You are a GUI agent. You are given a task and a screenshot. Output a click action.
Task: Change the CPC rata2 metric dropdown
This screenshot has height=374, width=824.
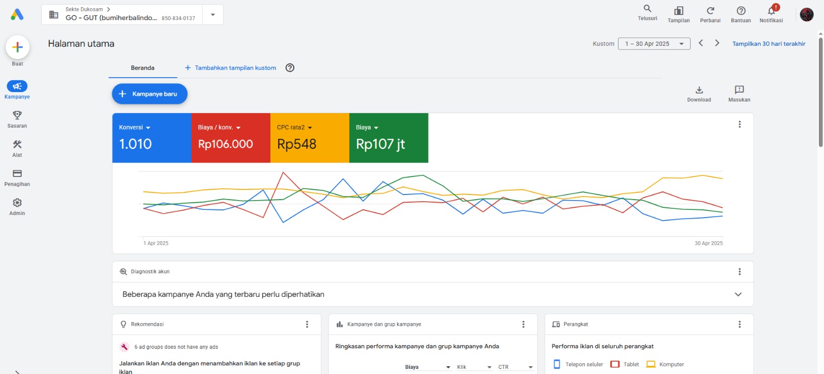(x=295, y=128)
